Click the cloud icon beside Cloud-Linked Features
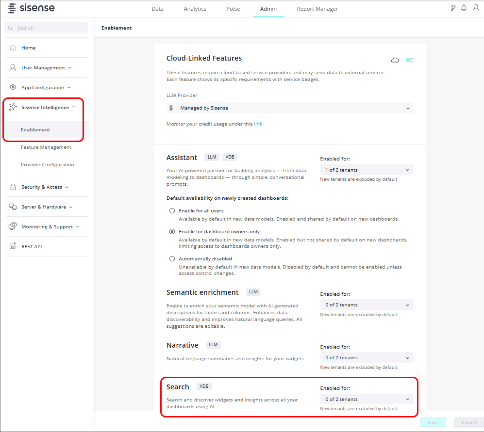484x432 pixels. point(395,60)
